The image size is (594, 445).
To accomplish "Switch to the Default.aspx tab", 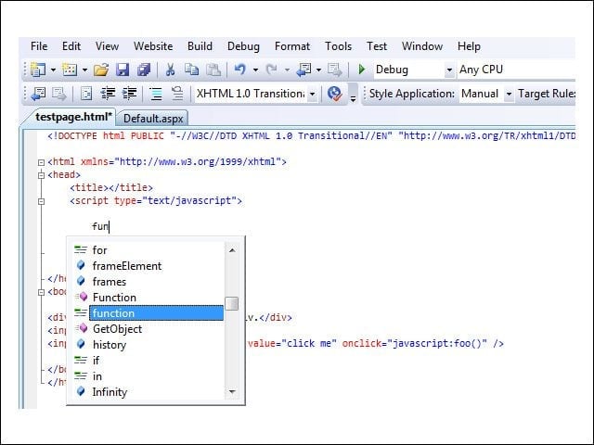I will pyautogui.click(x=153, y=119).
